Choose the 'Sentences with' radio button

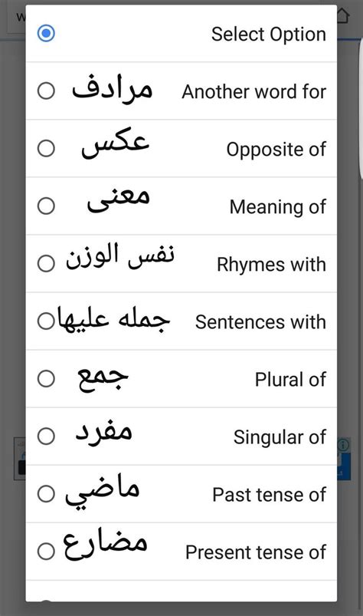[46, 321]
